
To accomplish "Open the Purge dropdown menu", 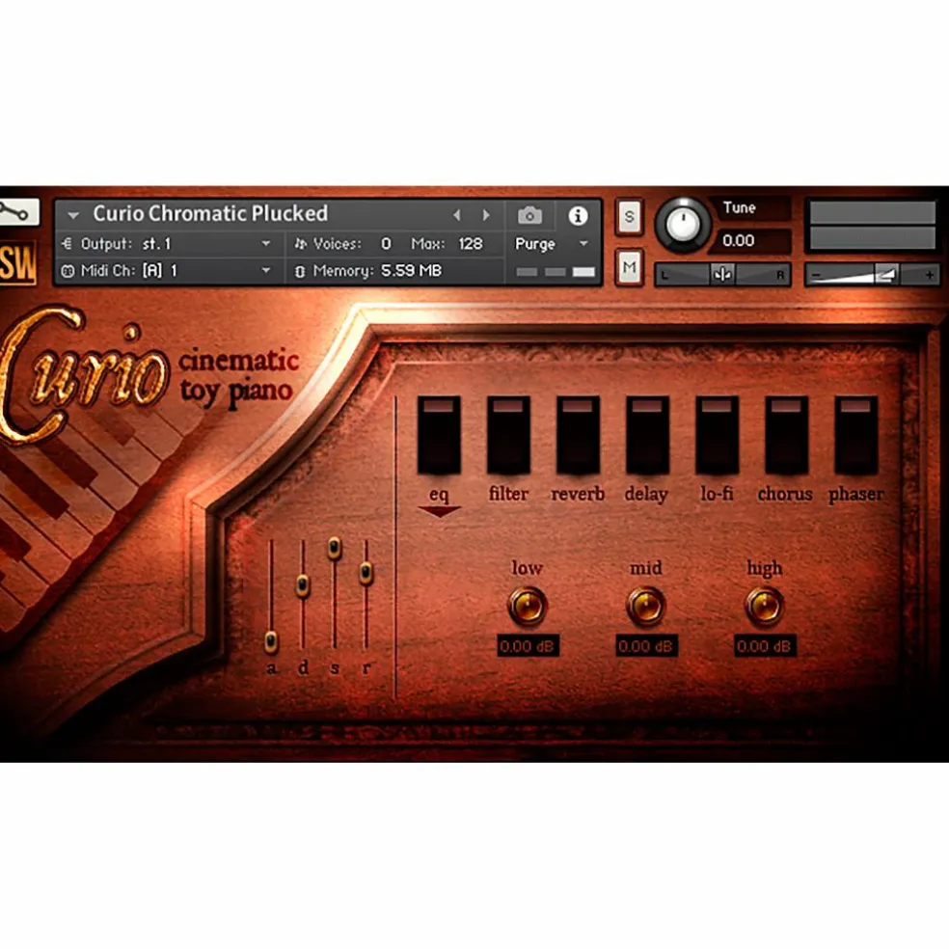I will pyautogui.click(x=552, y=244).
